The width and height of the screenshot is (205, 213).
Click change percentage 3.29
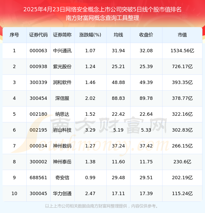coord(90,130)
